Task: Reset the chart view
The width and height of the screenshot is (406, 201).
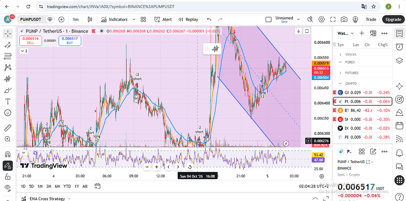Action: point(190,167)
